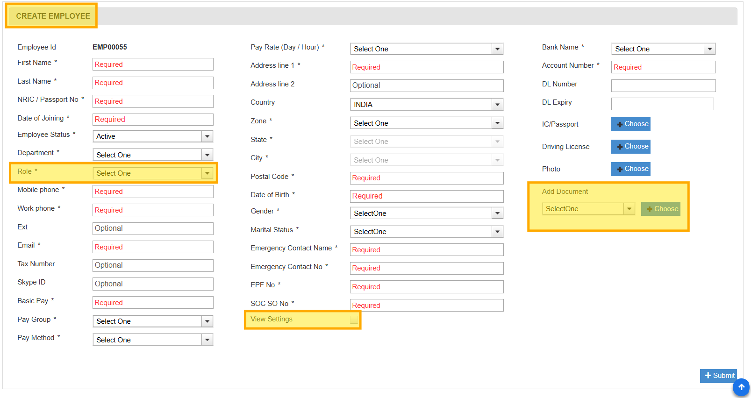751x398 pixels.
Task: Open the Role Select One dropdown
Action: 153,173
